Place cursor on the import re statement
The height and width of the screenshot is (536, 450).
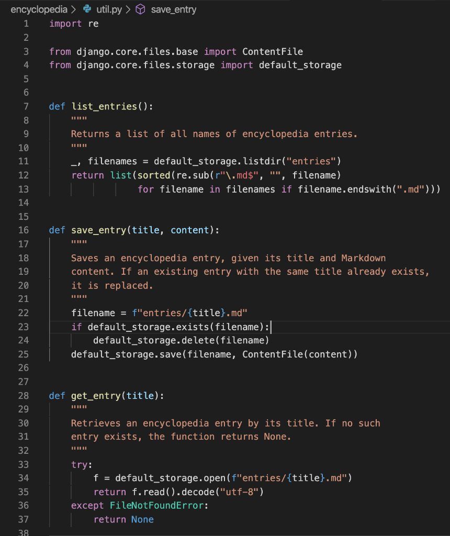coord(73,23)
